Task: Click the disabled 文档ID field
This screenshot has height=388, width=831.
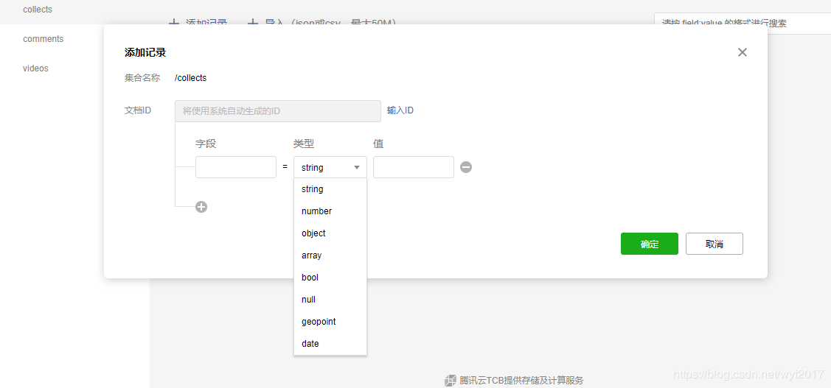Action: click(278, 111)
